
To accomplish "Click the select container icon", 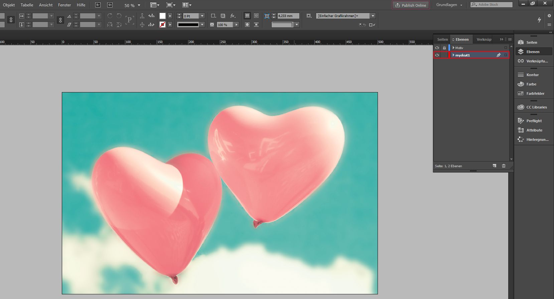I will pyautogui.click(x=142, y=16).
